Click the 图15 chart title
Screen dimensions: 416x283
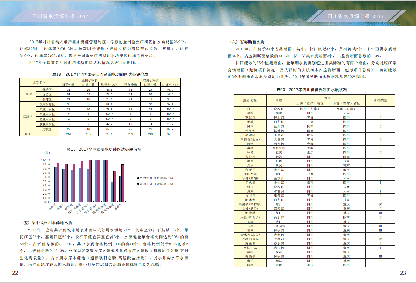coord(104,149)
